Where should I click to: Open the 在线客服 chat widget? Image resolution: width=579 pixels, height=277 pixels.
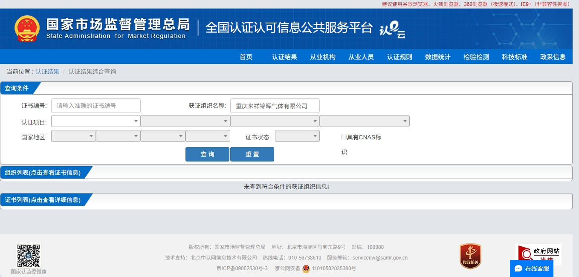point(531,268)
